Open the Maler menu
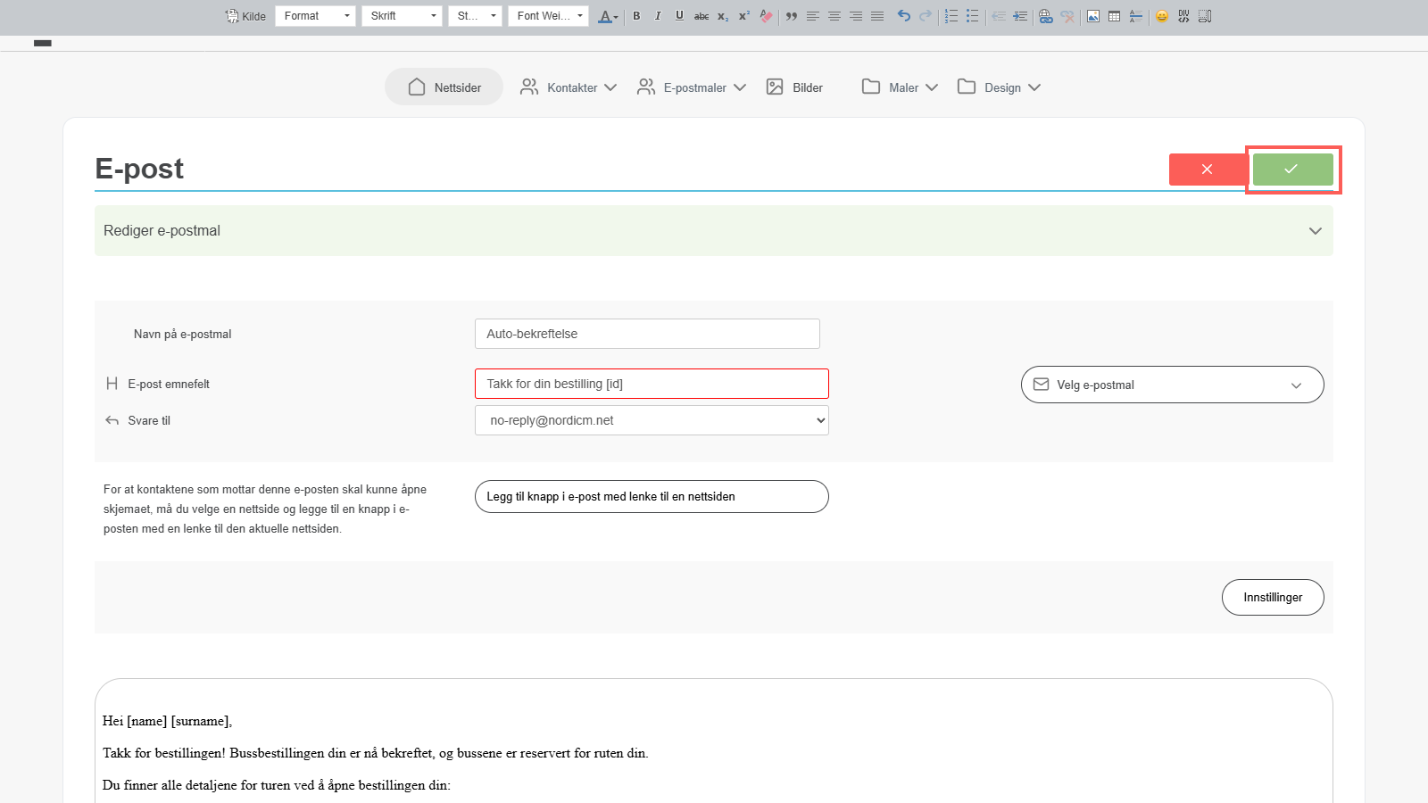 (900, 87)
